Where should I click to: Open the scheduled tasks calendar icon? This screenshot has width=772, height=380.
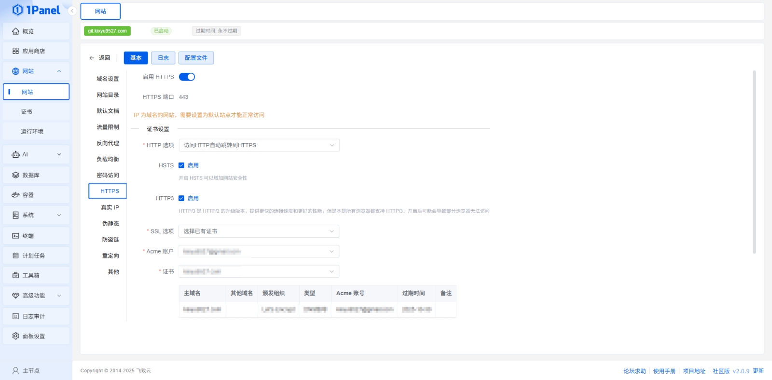click(15, 256)
